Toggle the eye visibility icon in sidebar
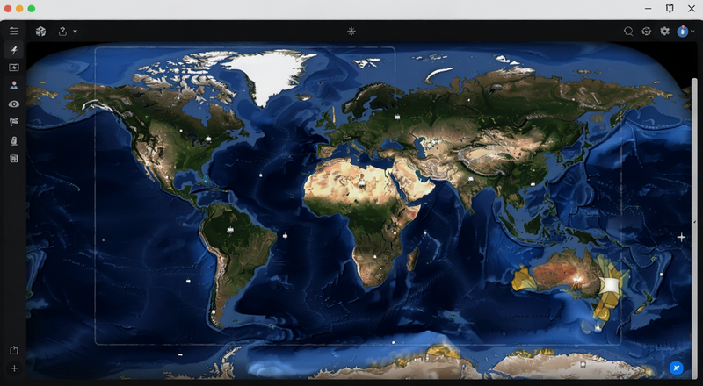This screenshot has width=703, height=386. pos(14,104)
